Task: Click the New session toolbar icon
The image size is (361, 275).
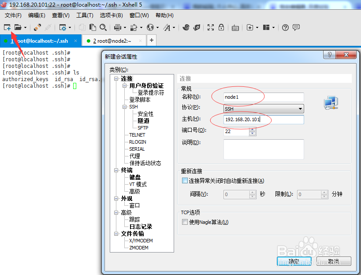Action: coord(7,27)
